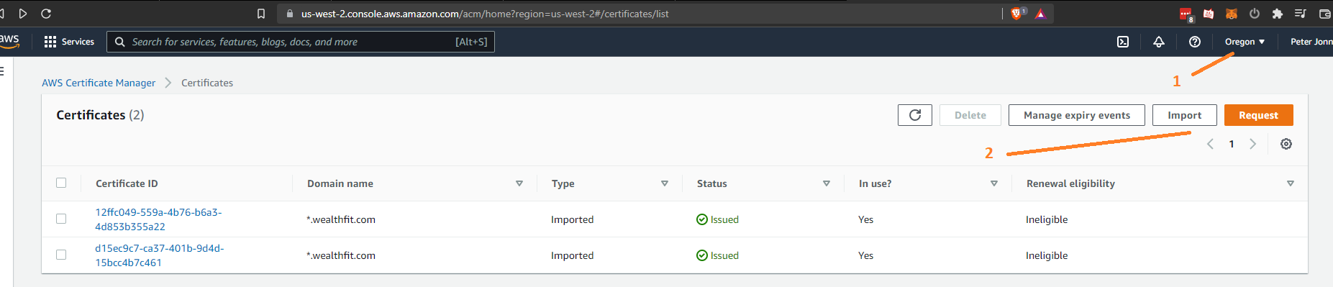Focus the AWS services search field
This screenshot has height=287, width=1333.
click(x=301, y=42)
